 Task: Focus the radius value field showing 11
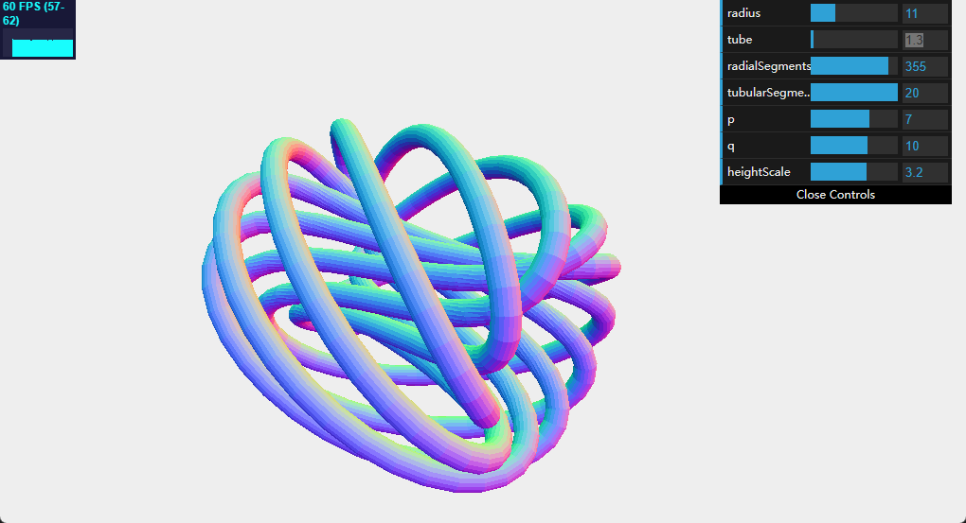pyautogui.click(x=924, y=13)
